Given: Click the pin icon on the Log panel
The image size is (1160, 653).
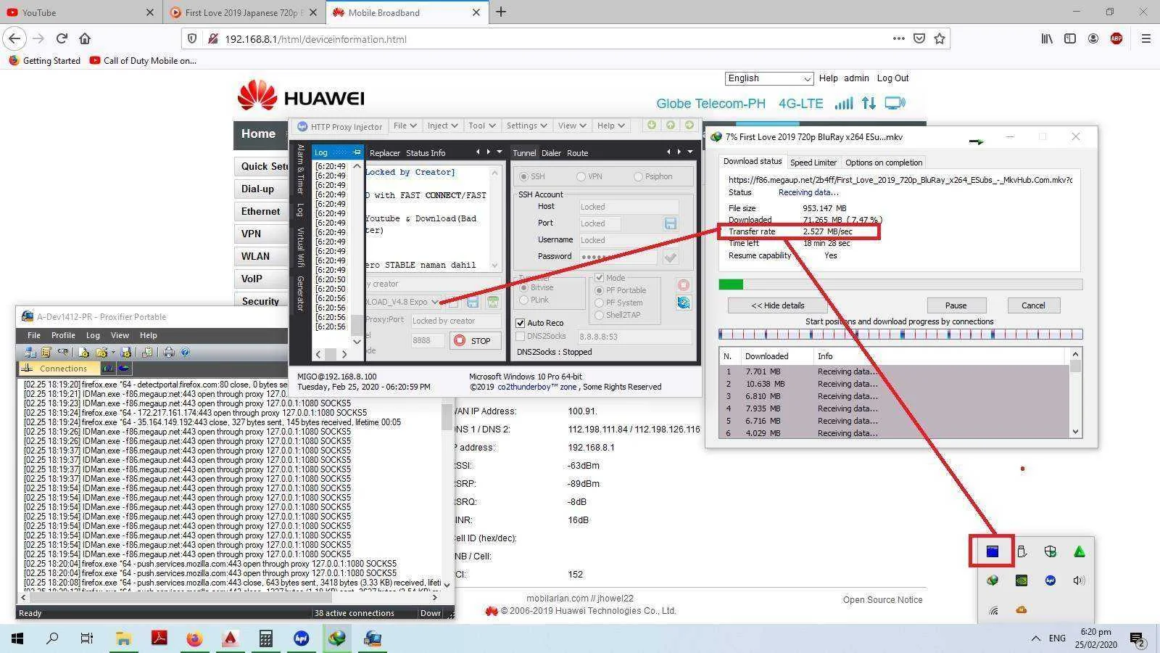Looking at the screenshot, I should point(357,152).
